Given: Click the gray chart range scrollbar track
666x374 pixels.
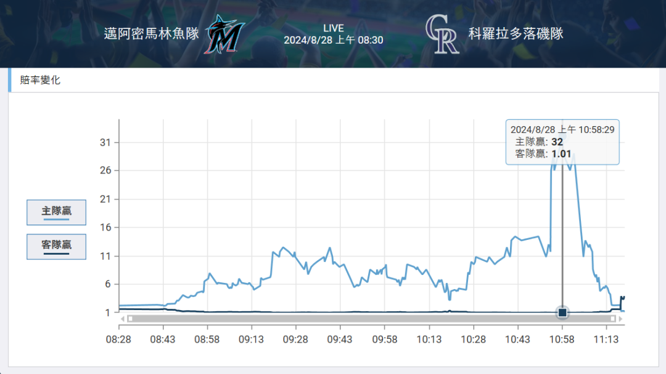Looking at the screenshot, I should (x=372, y=319).
